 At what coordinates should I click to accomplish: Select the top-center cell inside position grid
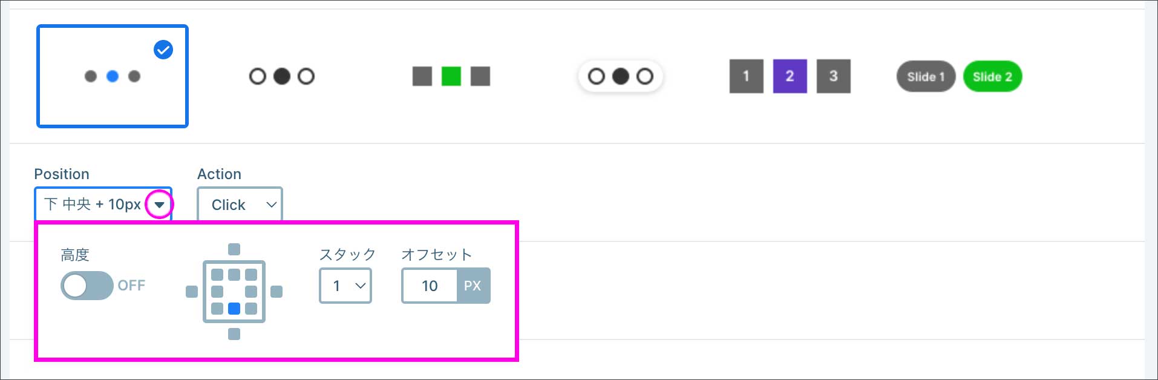(x=234, y=275)
